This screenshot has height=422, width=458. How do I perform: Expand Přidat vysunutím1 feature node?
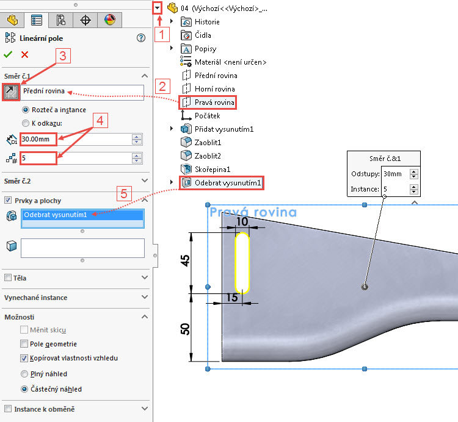tap(172, 129)
